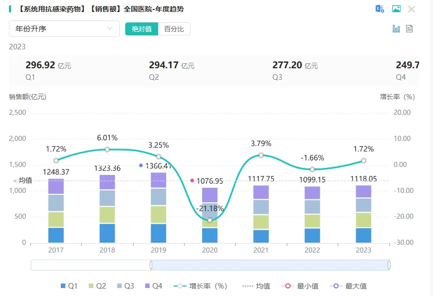Viewport: 433px width, 296px height.
Task: Click the 均值 arrow marker on axis
Action: tap(14, 181)
